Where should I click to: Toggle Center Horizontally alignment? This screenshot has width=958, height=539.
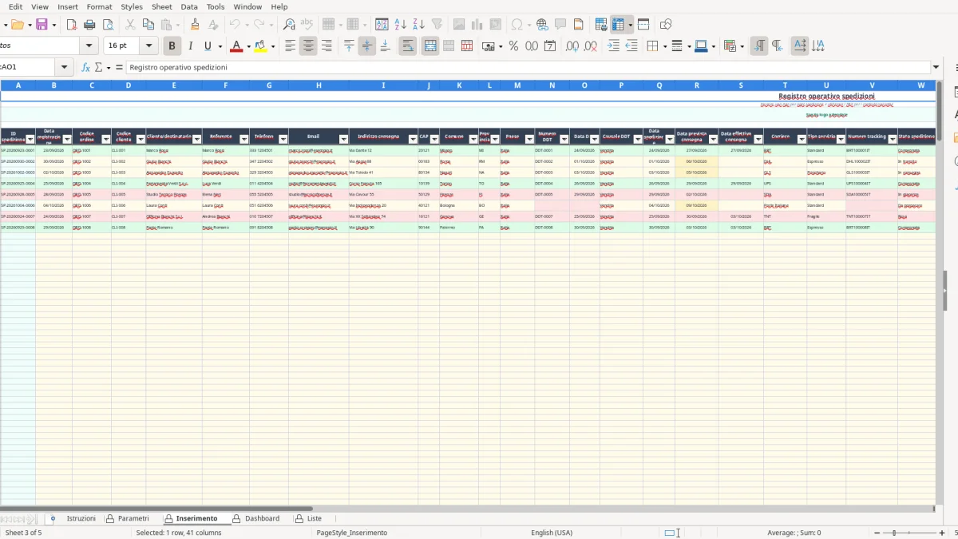click(x=308, y=46)
